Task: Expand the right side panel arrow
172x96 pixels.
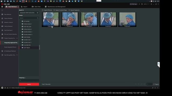Action: (159, 65)
